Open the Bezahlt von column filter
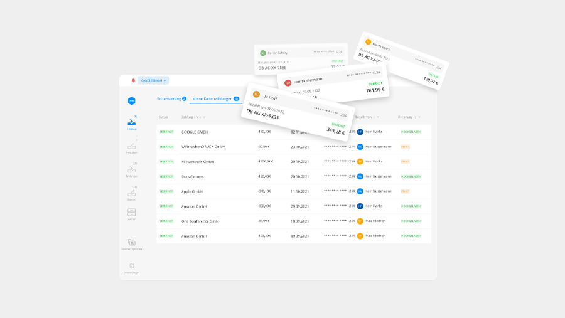This screenshot has width=565, height=318. [365, 117]
